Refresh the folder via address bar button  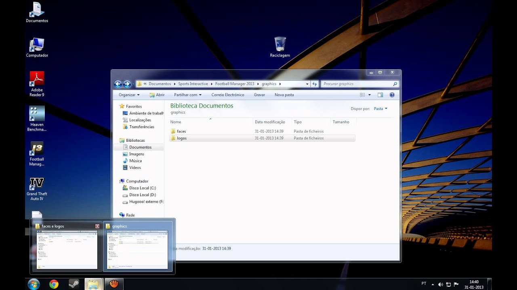point(315,84)
